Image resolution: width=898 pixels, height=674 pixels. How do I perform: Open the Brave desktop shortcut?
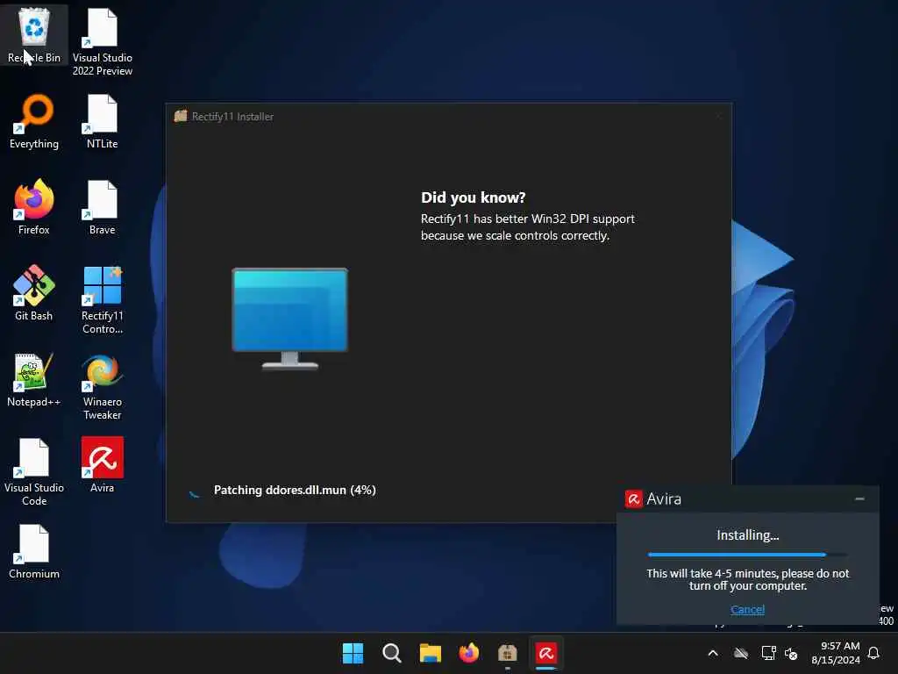click(x=102, y=207)
